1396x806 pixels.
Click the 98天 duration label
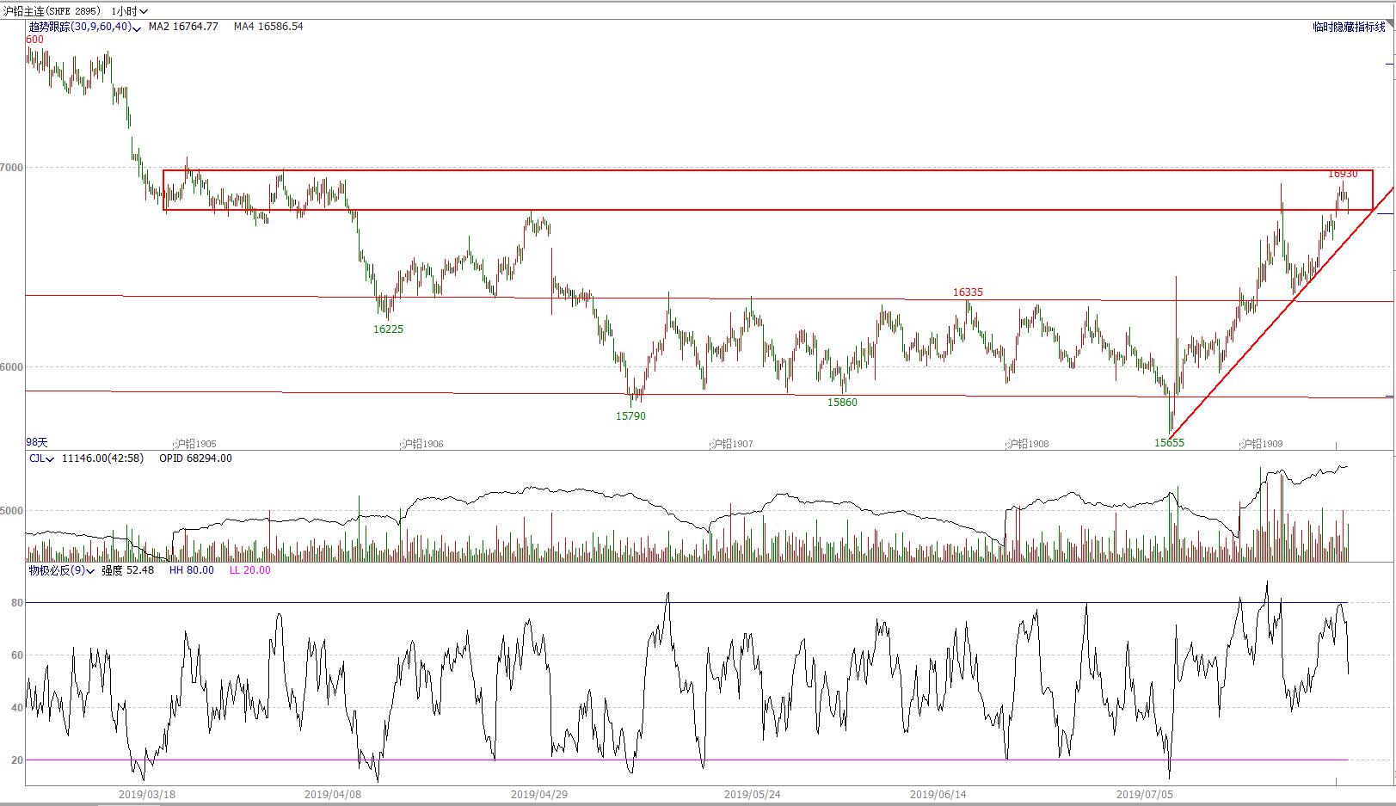[x=37, y=442]
